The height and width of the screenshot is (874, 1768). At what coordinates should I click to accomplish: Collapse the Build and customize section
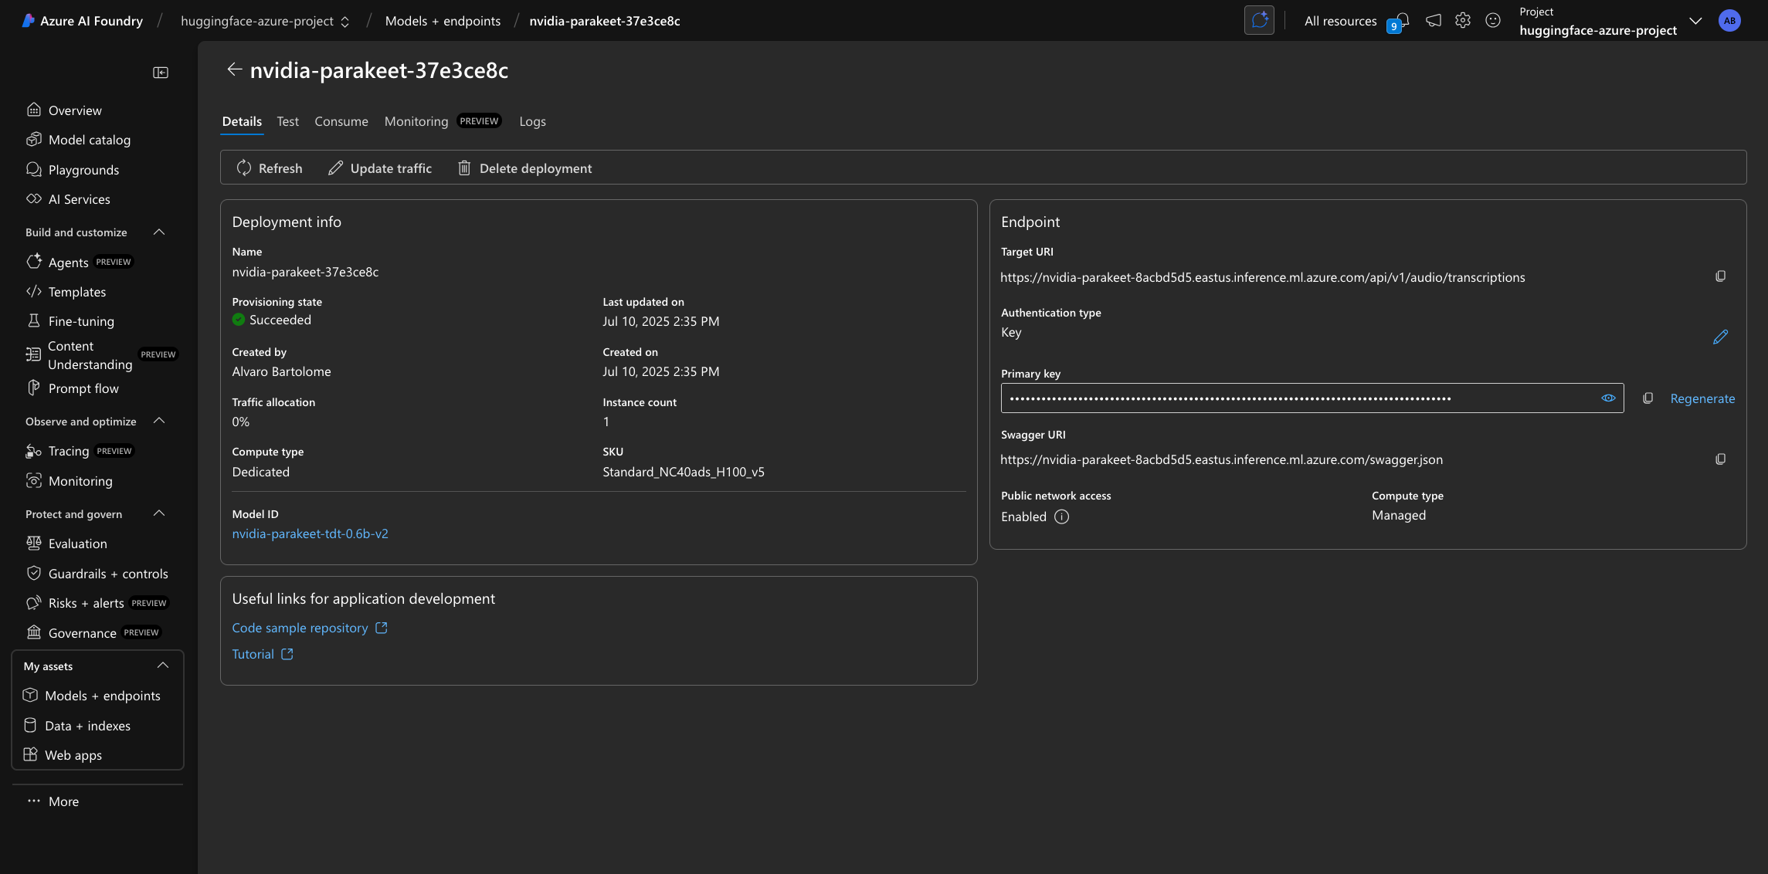click(x=159, y=232)
